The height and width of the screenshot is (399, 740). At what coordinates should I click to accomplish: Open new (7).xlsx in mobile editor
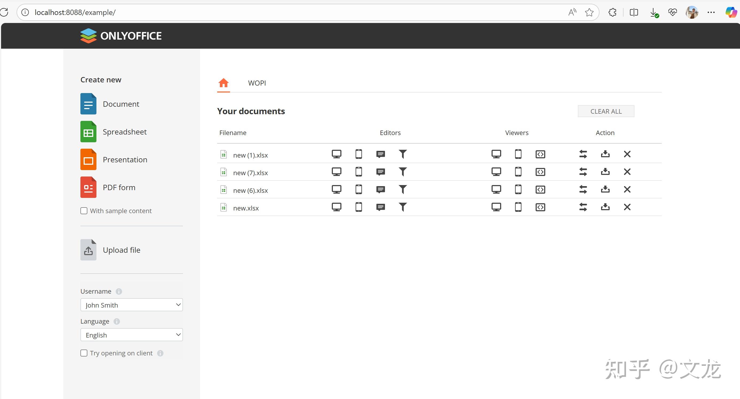point(359,171)
